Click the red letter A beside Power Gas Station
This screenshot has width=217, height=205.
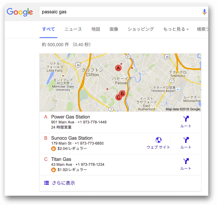point(46,117)
